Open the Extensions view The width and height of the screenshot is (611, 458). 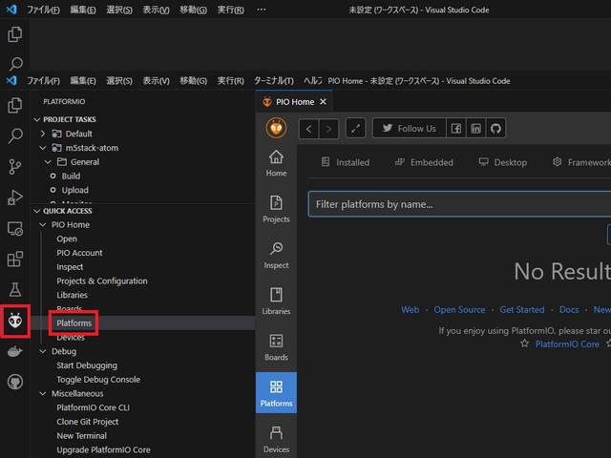point(15,259)
